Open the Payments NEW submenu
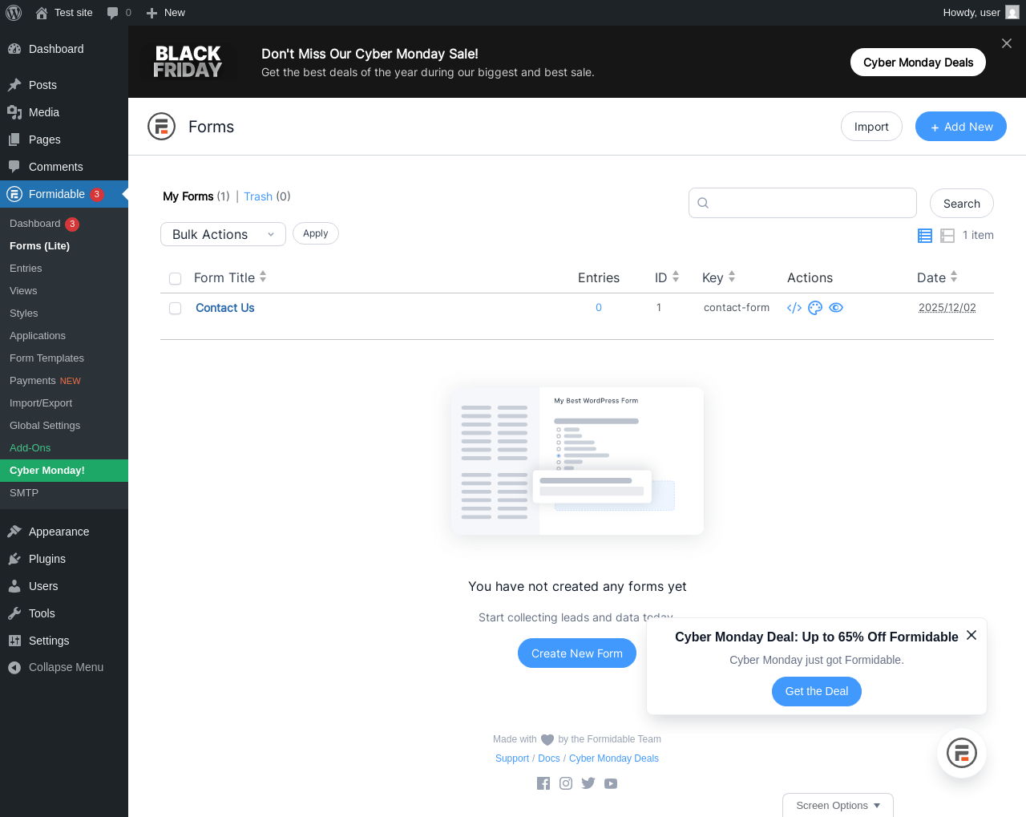The width and height of the screenshot is (1026, 817). [64, 381]
